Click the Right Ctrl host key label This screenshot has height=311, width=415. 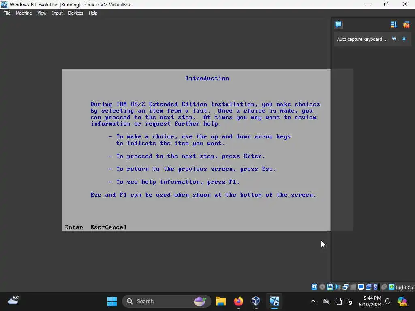405,288
